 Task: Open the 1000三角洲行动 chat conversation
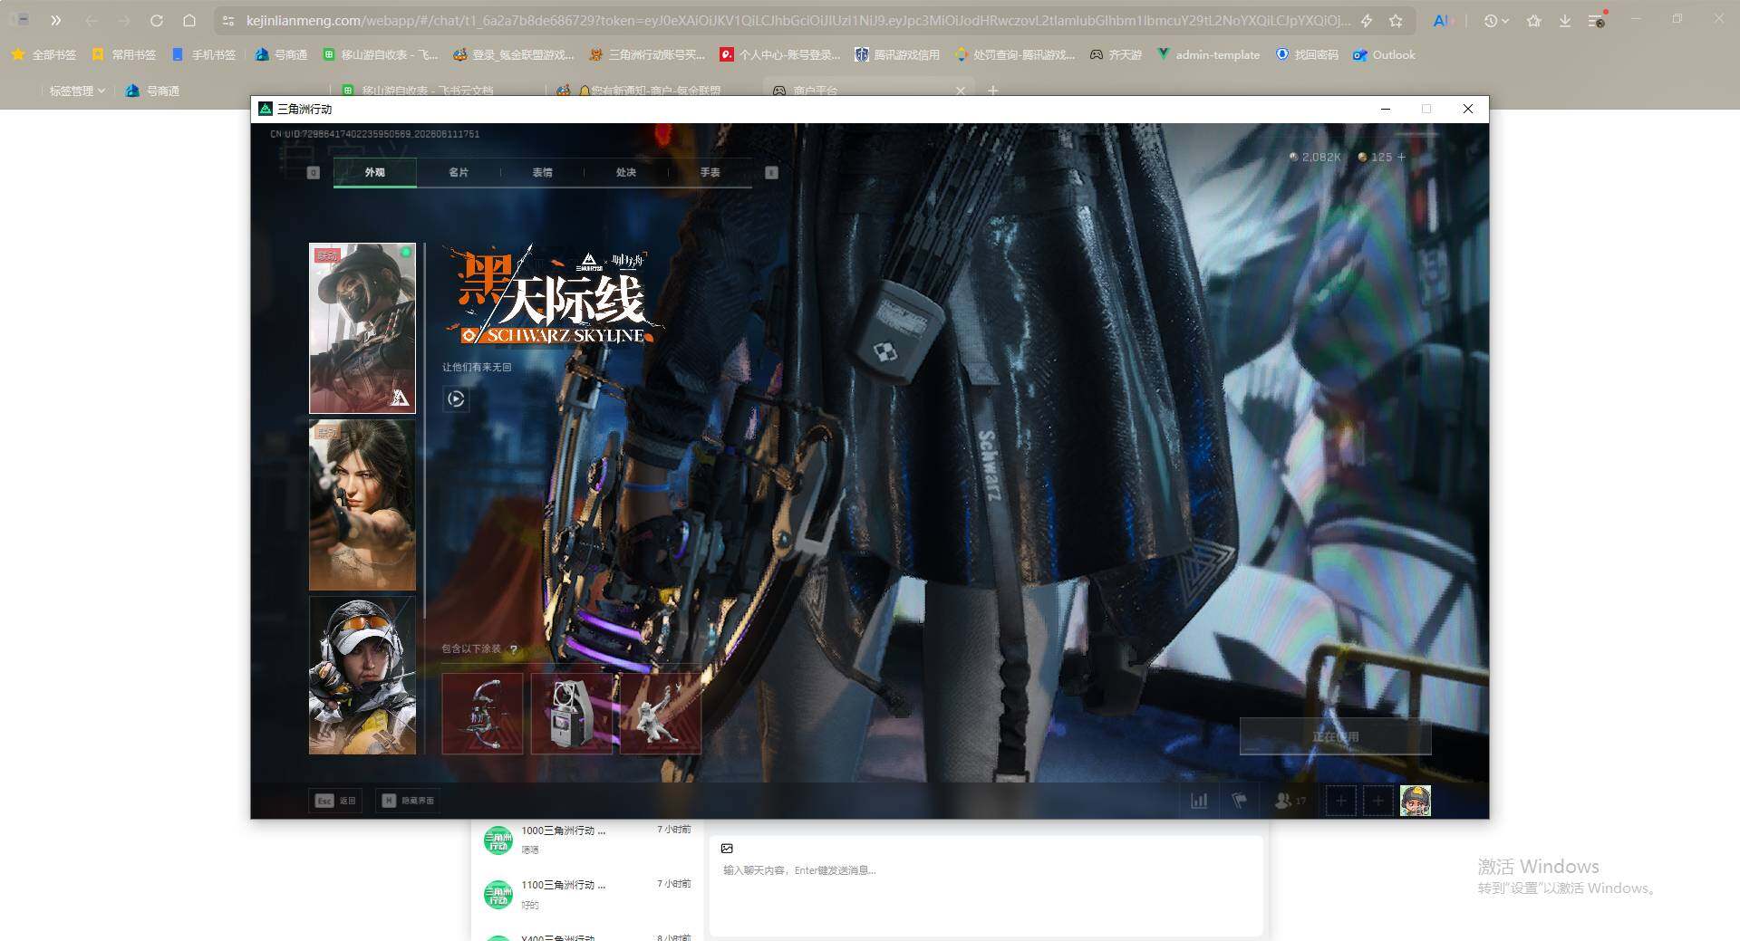point(587,840)
